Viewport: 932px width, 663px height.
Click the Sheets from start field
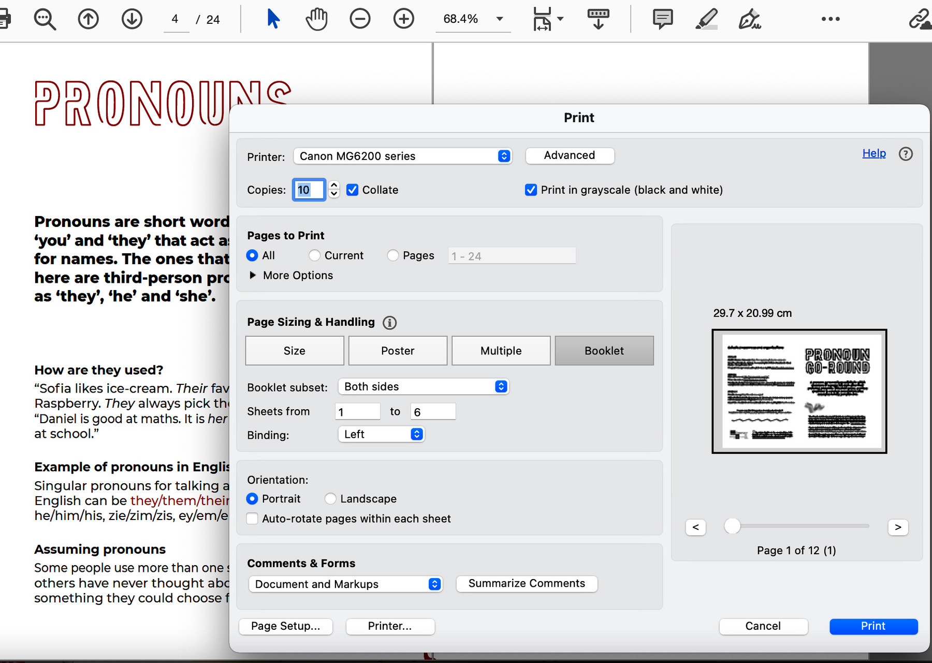(x=357, y=412)
